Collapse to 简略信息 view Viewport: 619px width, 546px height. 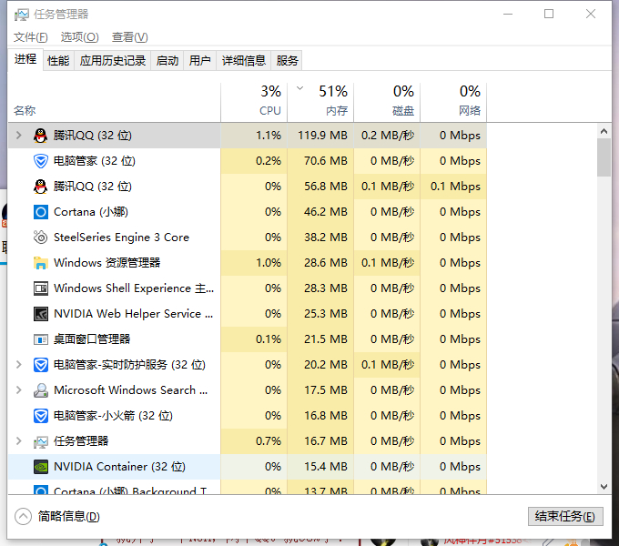coord(57,516)
